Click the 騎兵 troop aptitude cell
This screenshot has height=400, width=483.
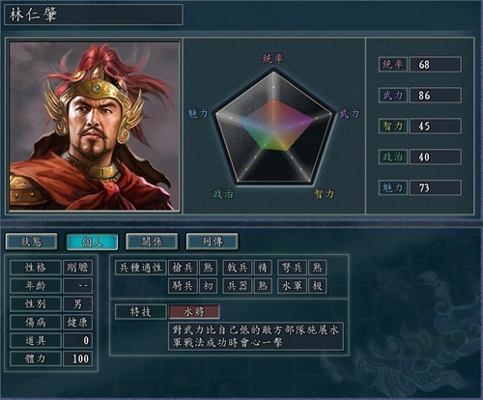183,286
